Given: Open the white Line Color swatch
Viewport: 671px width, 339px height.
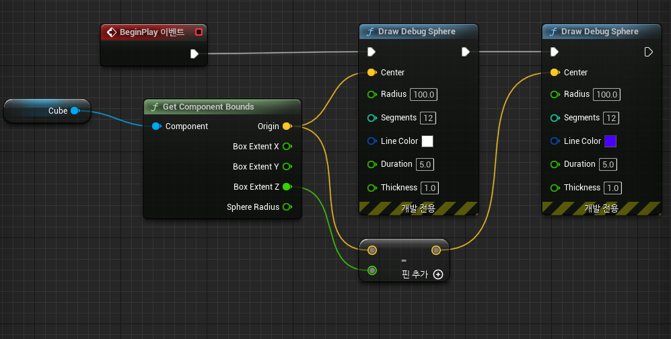Looking at the screenshot, I should pyautogui.click(x=427, y=141).
